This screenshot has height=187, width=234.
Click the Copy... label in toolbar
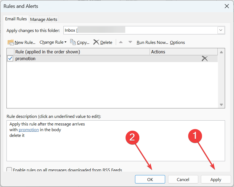click(x=83, y=43)
